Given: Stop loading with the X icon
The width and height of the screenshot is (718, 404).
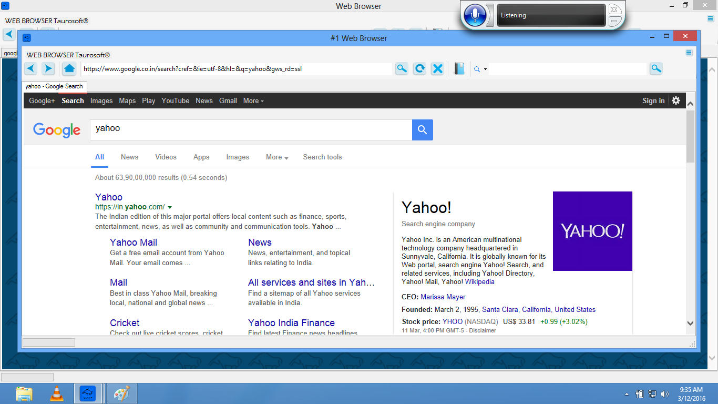Looking at the screenshot, I should pyautogui.click(x=437, y=68).
